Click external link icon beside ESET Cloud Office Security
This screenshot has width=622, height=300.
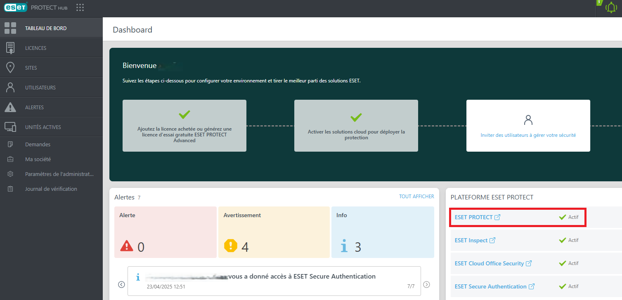coord(529,263)
